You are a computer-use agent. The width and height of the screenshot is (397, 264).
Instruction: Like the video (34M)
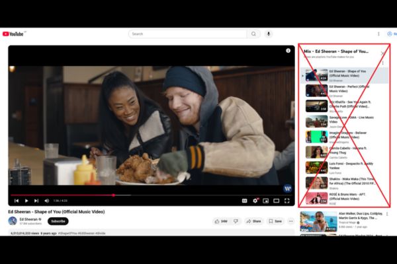pyautogui.click(x=221, y=221)
